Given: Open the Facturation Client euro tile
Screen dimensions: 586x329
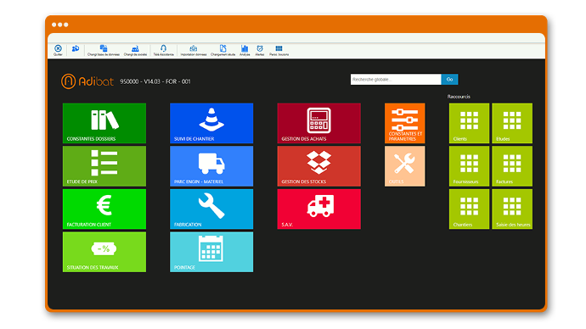Looking at the screenshot, I should (104, 209).
